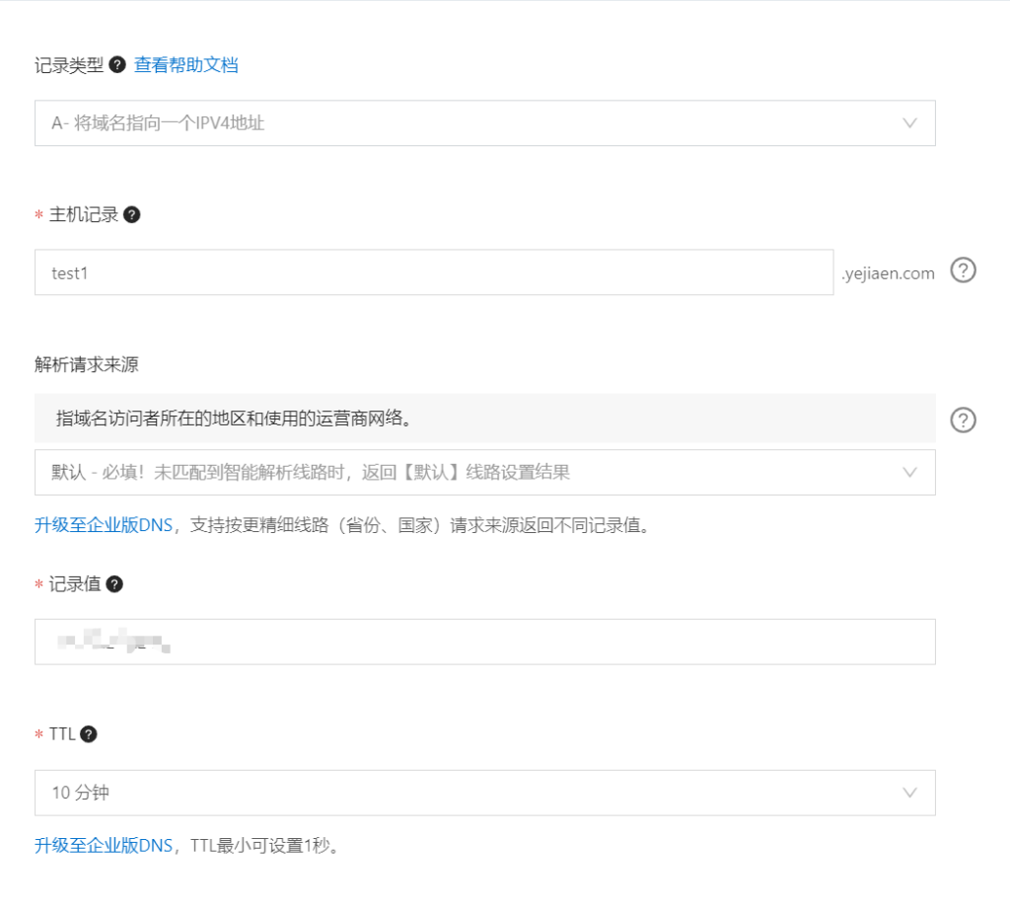This screenshot has height=915, width=1010.
Task: Focus the 记录值 input field
Action: [483, 643]
